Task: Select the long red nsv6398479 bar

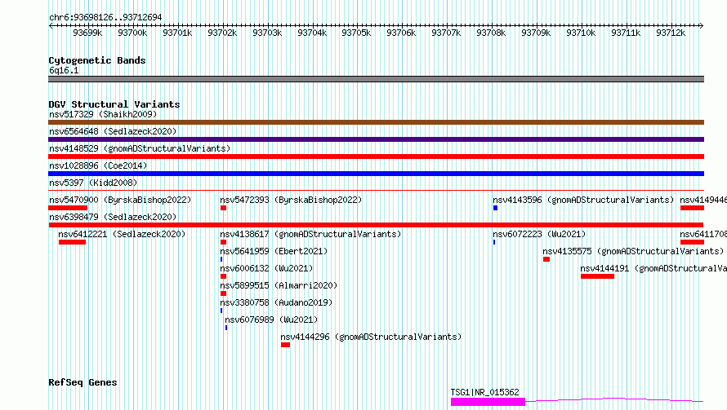Action: (376, 225)
